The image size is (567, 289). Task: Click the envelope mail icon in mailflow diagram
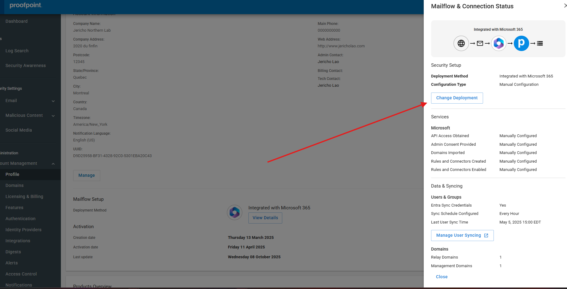coord(480,43)
